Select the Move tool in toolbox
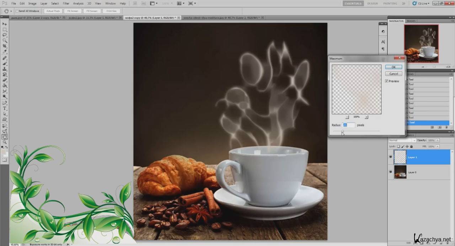Image resolution: width=455 pixels, height=246 pixels. click(x=5, y=24)
